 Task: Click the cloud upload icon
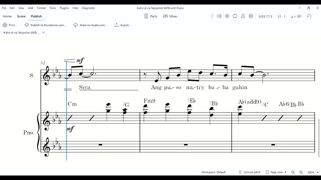(x=27, y=25)
